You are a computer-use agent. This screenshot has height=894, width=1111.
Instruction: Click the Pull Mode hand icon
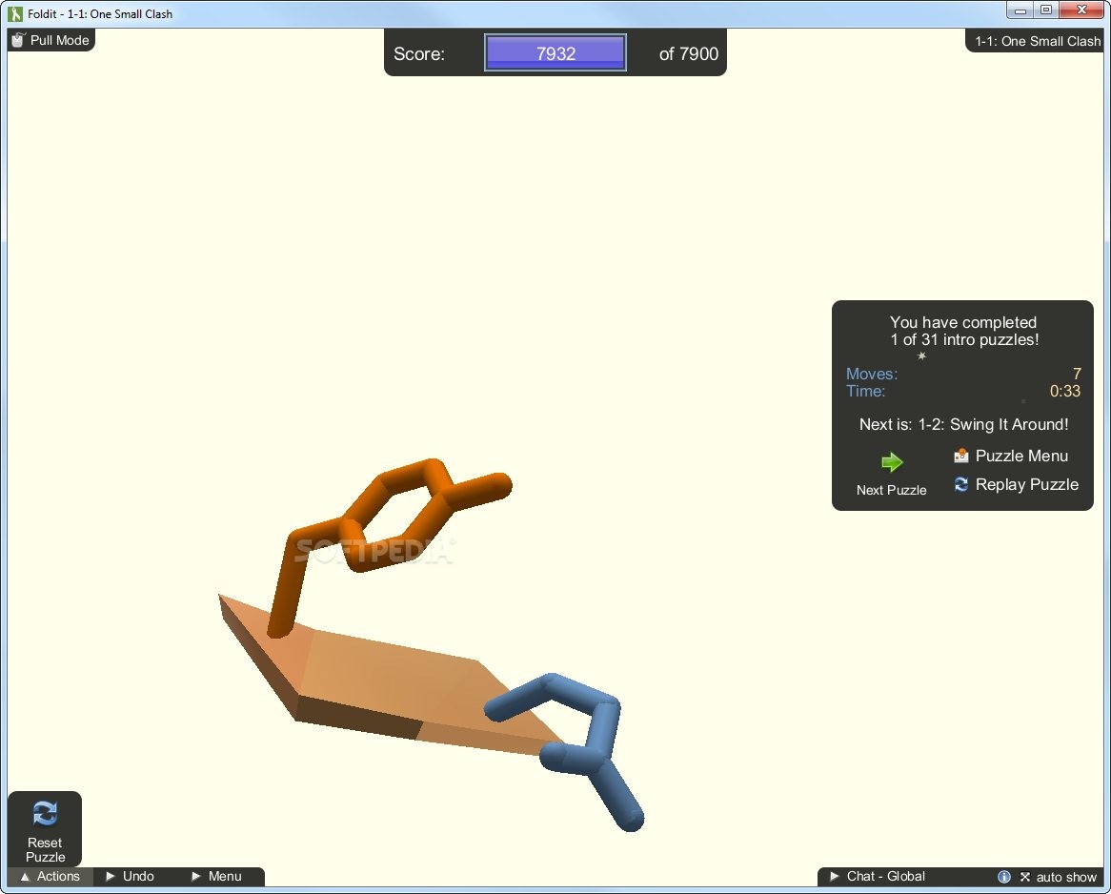pyautogui.click(x=18, y=40)
